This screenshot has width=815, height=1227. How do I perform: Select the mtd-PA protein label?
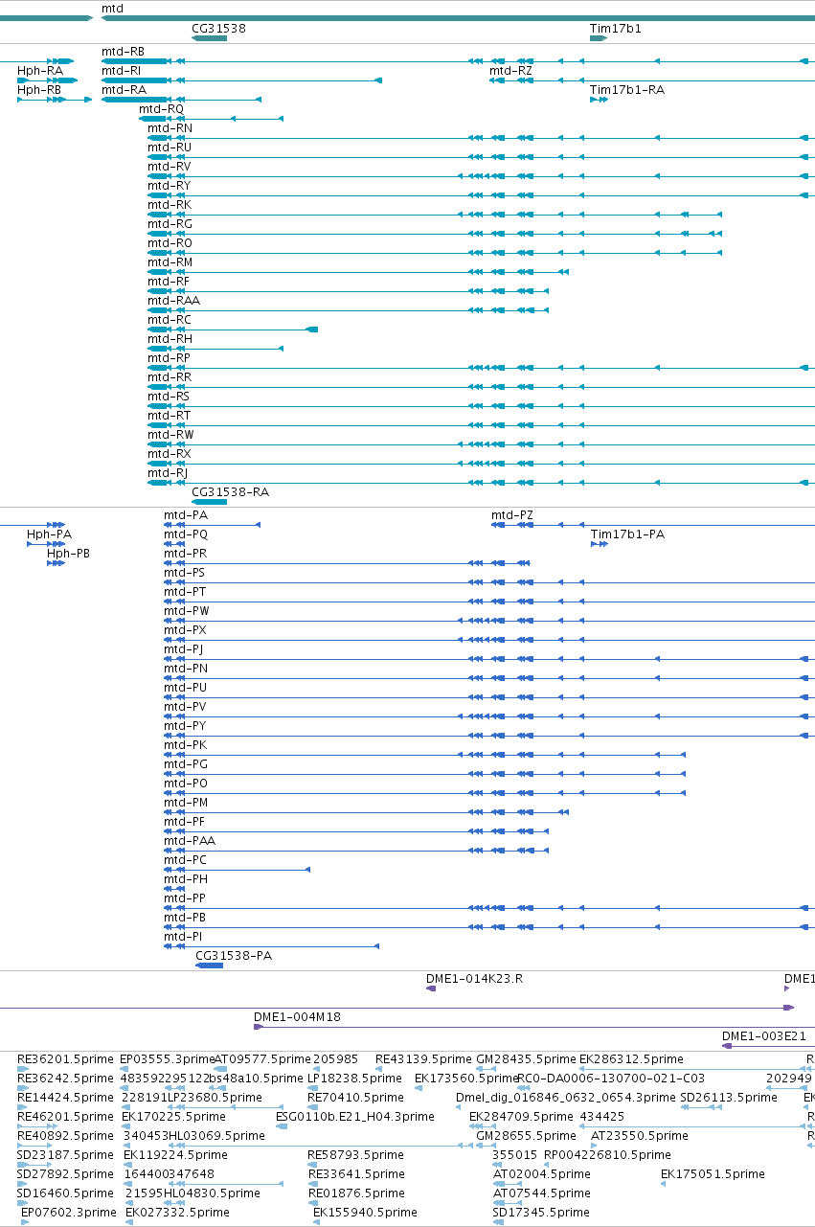[186, 515]
